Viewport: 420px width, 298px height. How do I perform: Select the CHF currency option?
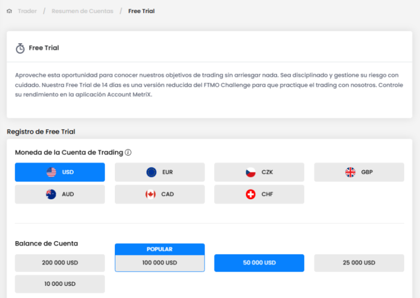click(x=259, y=194)
